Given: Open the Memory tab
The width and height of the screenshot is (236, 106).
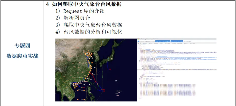Looking at the screenshot, I should pyautogui.click(x=174, y=43).
